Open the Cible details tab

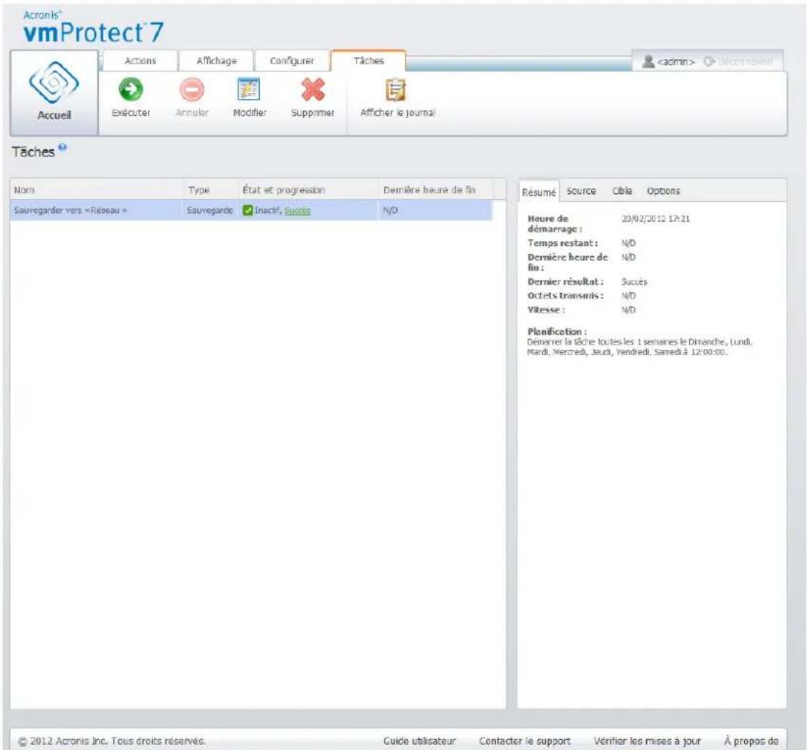pos(621,190)
